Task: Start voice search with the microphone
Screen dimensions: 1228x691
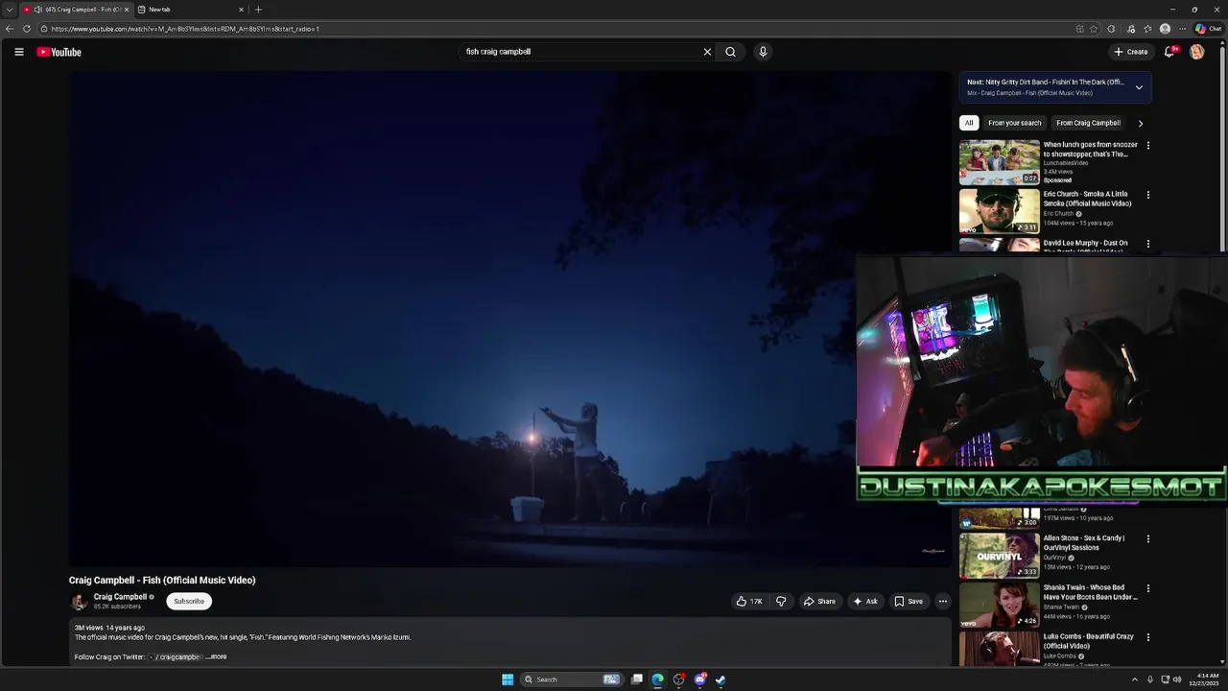Action: (x=763, y=52)
